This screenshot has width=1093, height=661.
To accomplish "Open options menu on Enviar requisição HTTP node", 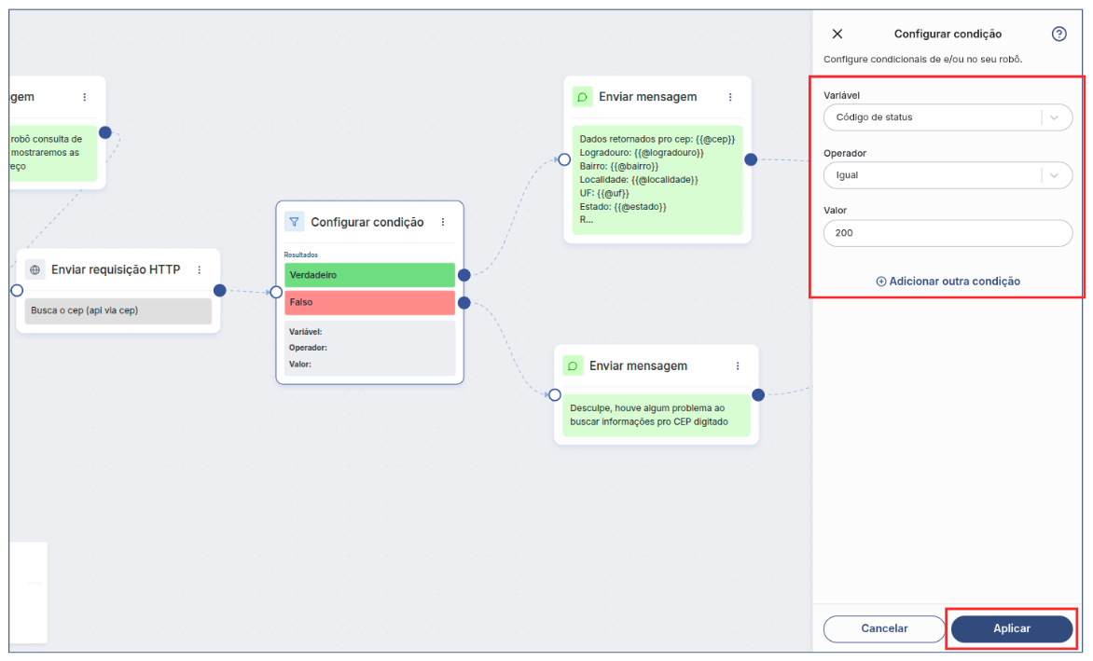I will [x=200, y=269].
